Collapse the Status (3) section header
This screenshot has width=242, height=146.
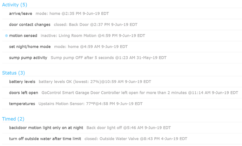point(14,73)
